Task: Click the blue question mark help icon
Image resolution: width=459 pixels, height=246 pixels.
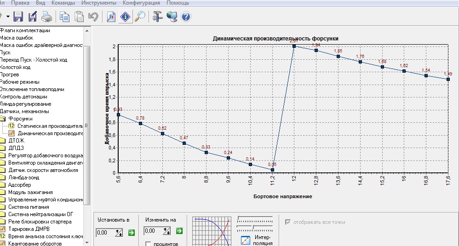Action: [x=186, y=17]
